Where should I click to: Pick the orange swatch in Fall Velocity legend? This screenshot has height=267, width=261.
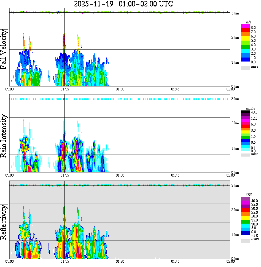tap(245, 34)
